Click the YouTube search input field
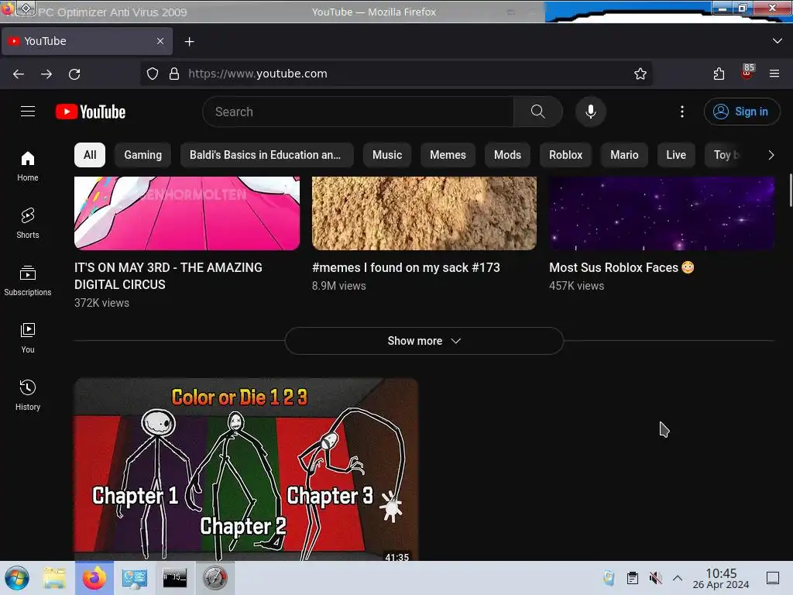 coord(358,112)
